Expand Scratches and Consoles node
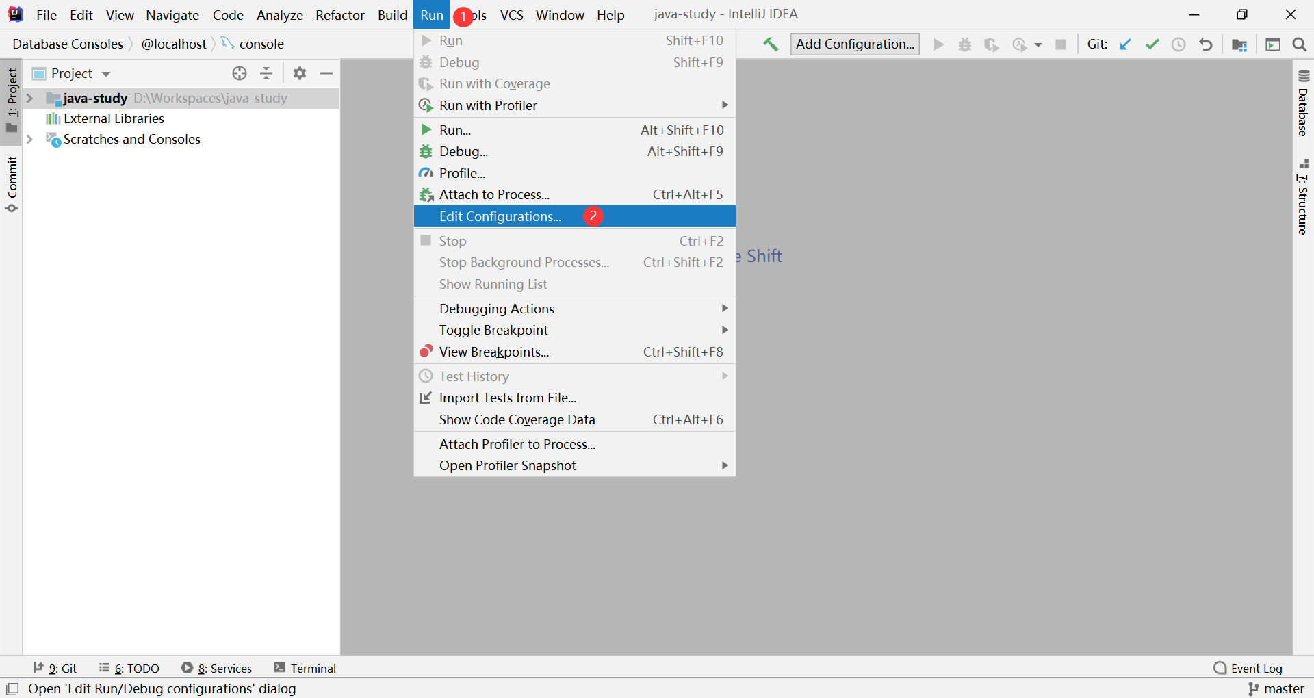1314x698 pixels. point(29,140)
